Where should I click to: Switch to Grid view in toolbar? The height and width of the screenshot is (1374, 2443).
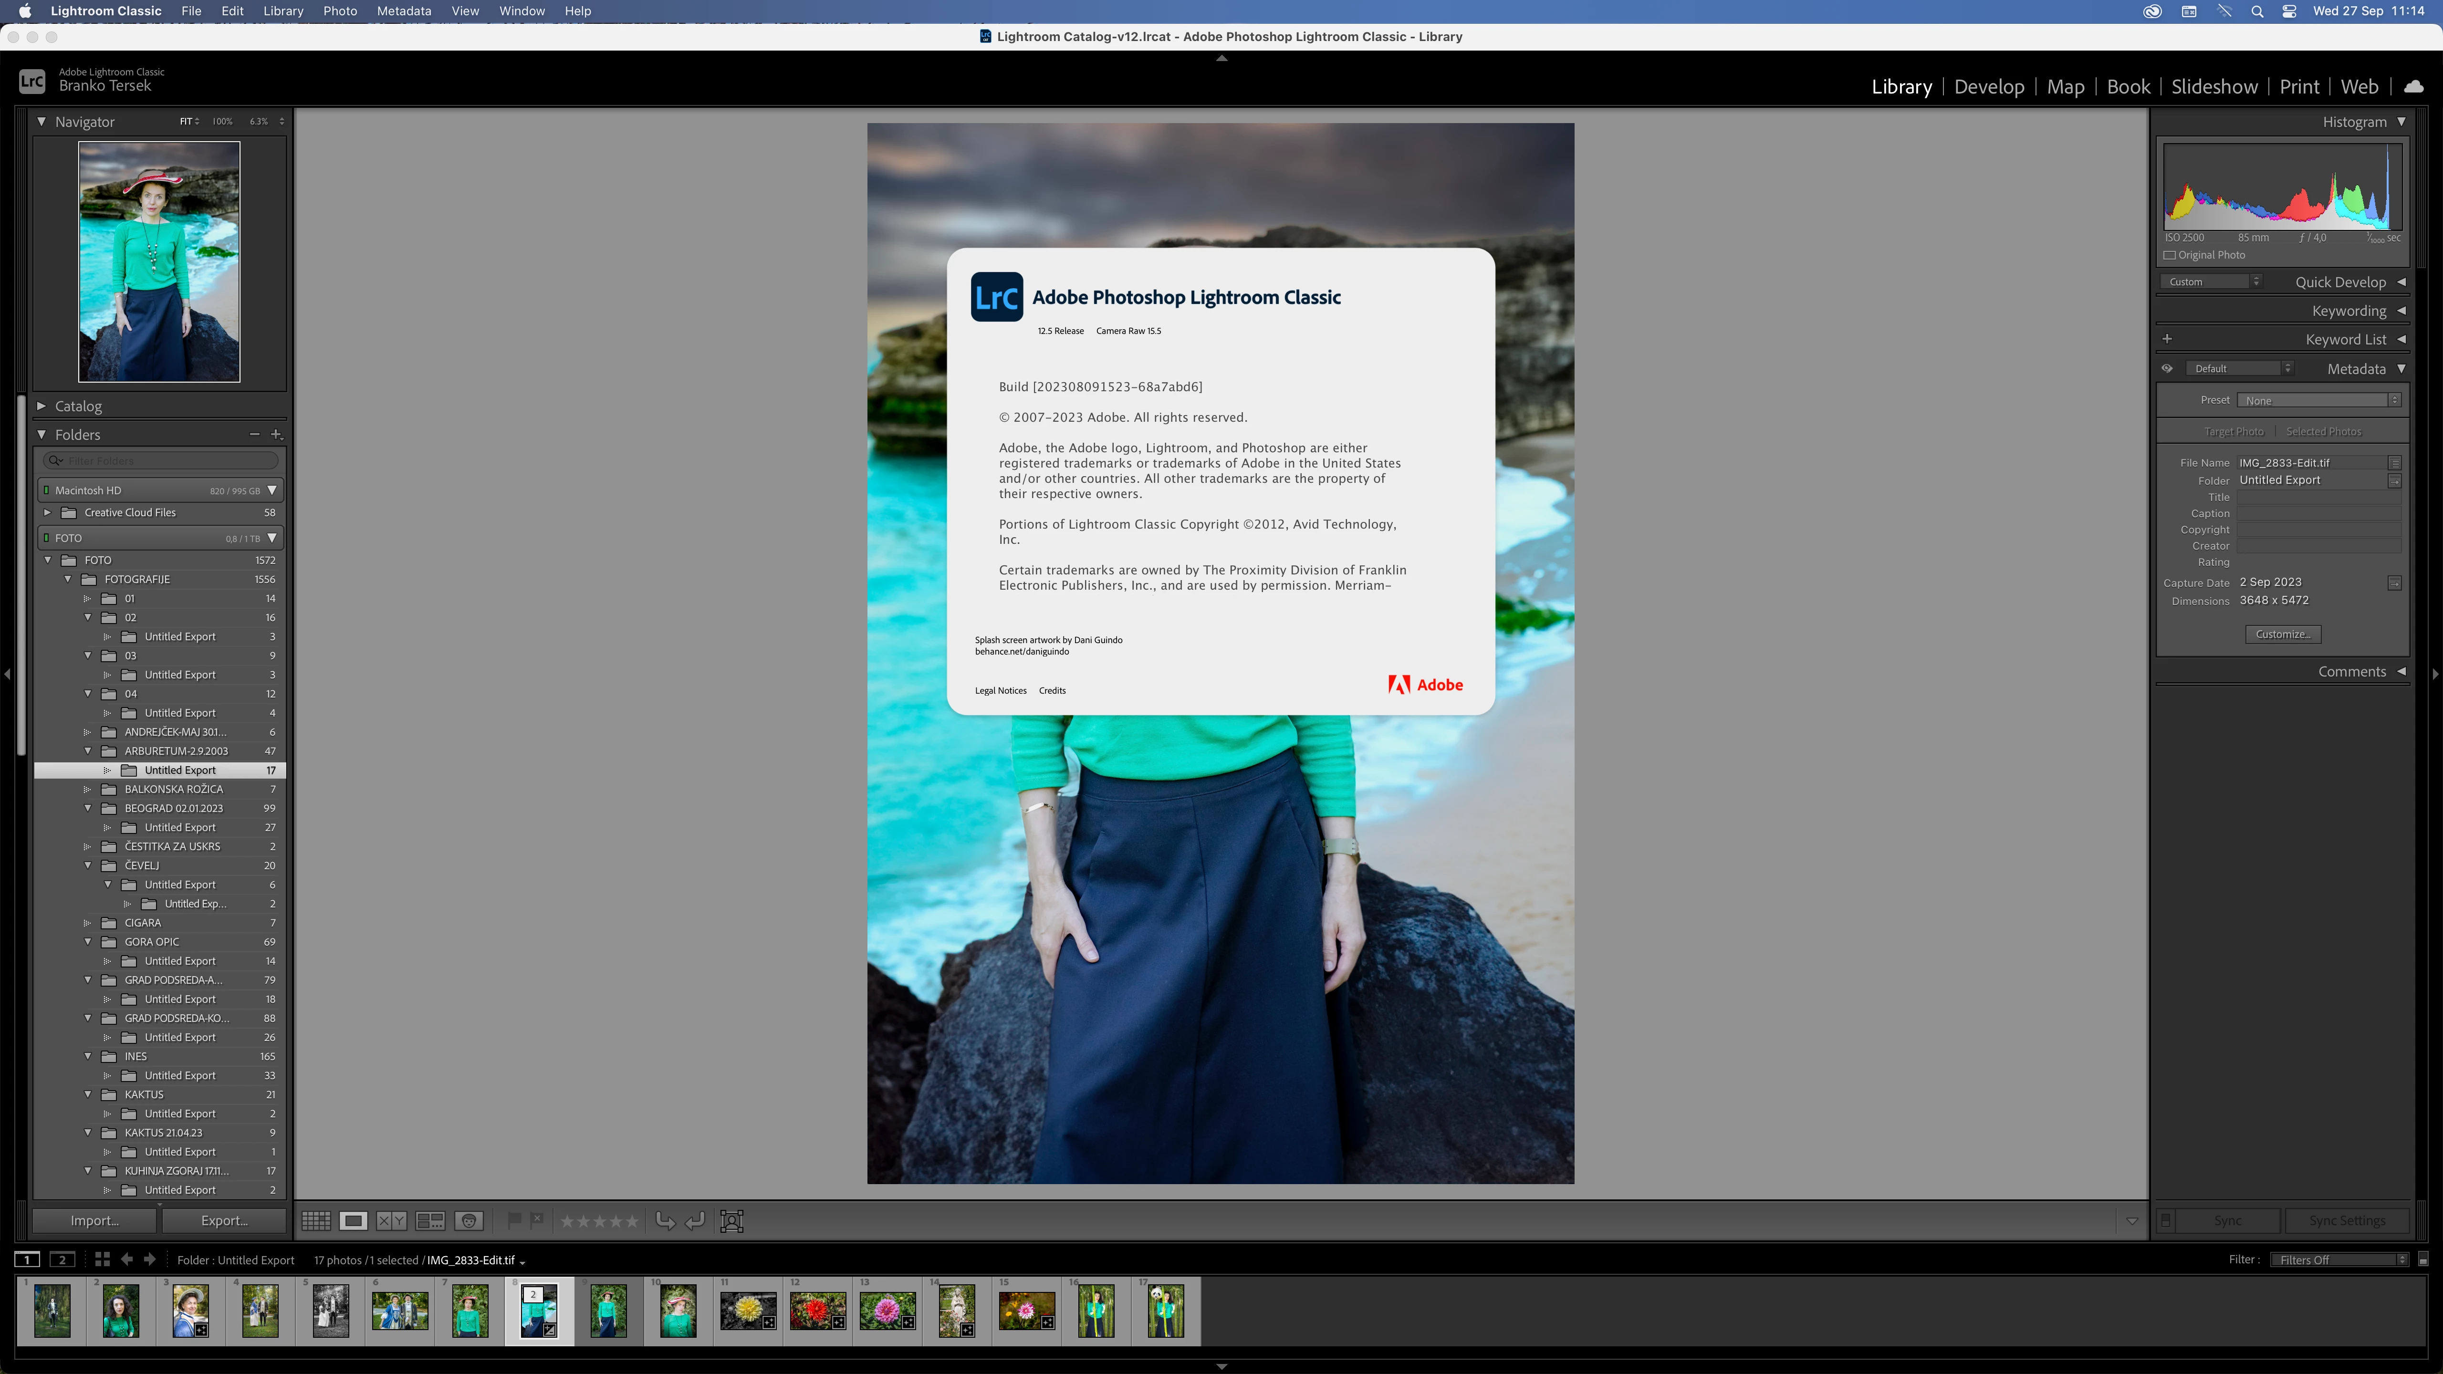pos(316,1220)
